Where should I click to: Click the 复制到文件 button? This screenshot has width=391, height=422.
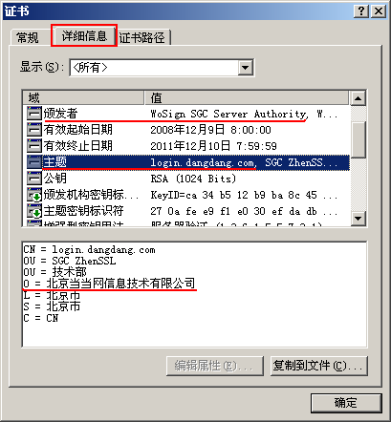click(x=319, y=366)
